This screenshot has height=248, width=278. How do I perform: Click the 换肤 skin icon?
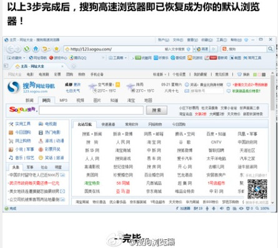click(x=244, y=74)
